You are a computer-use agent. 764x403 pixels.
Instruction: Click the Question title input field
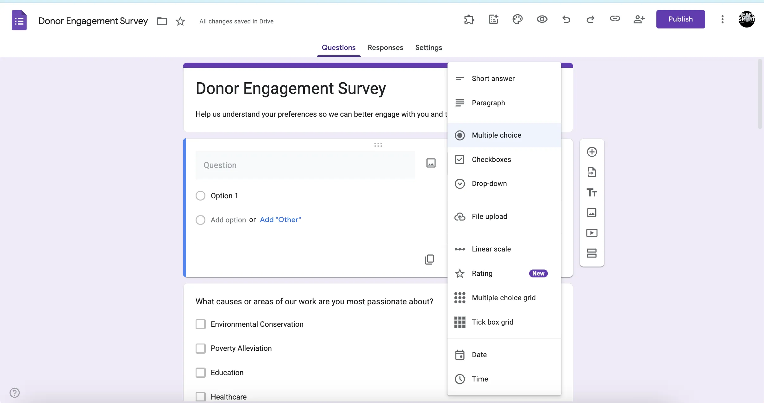pos(305,165)
